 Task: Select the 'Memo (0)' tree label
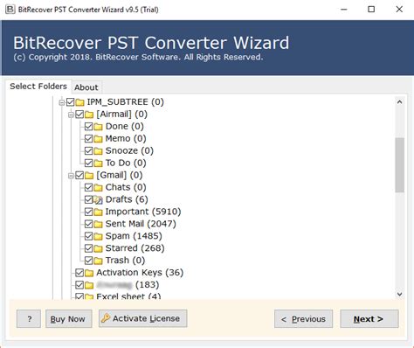pos(126,138)
